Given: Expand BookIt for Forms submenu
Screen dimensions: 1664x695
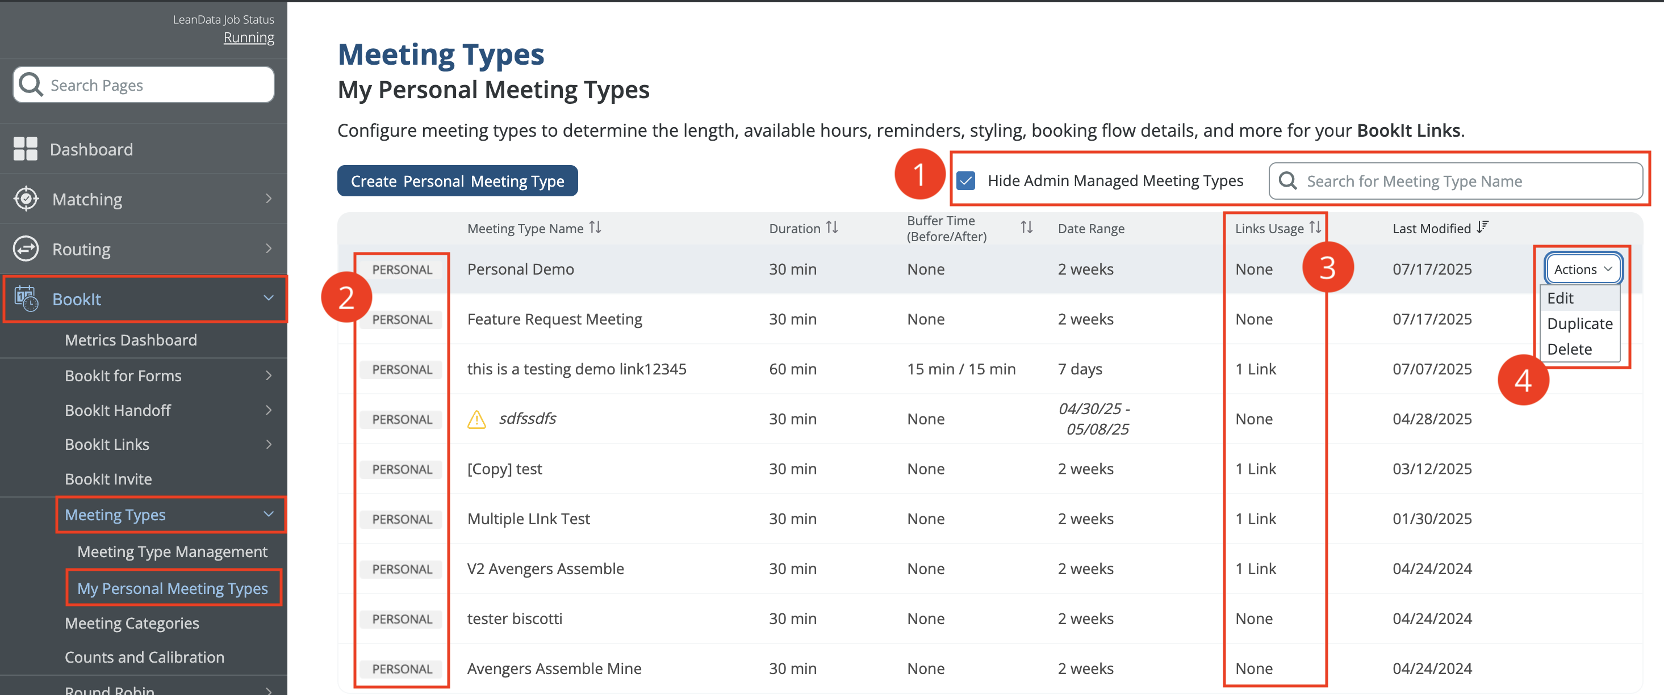Looking at the screenshot, I should coord(269,376).
